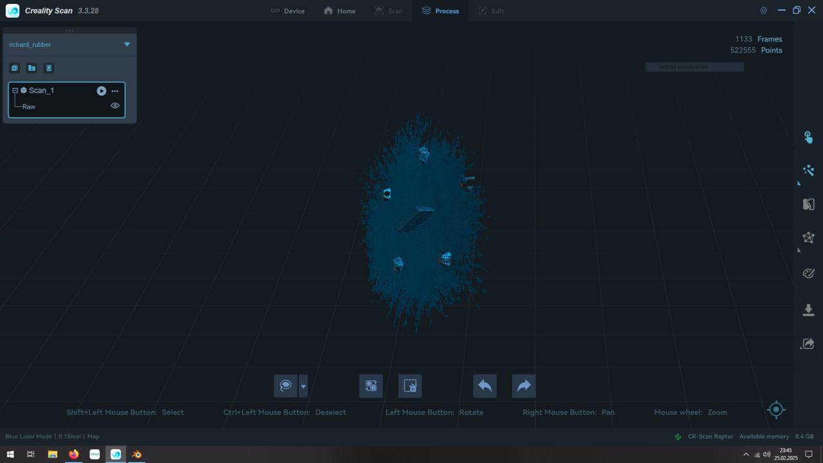Redo the last action
This screenshot has height=463, width=823.
(x=524, y=386)
